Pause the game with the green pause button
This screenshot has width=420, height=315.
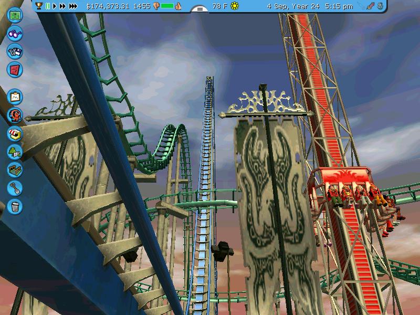48,6
